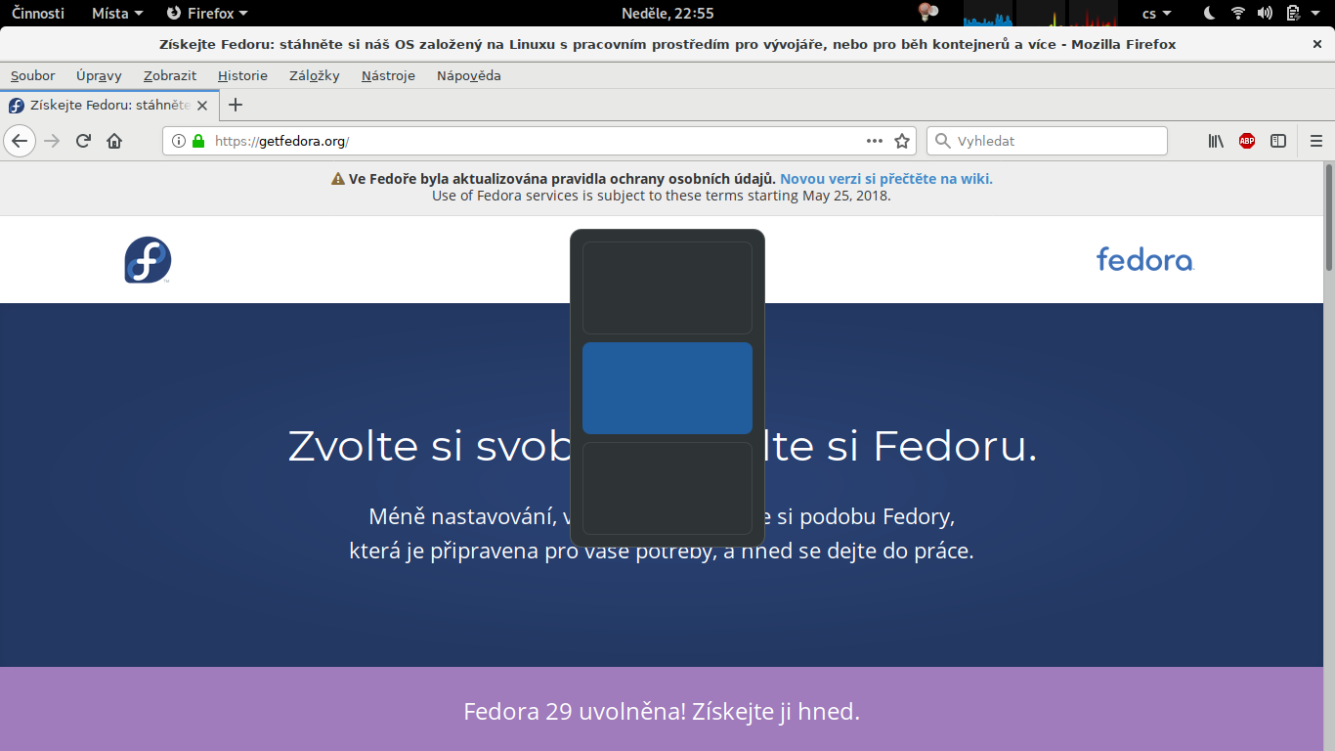Open the Firefox application menu in top bar

click(x=206, y=14)
